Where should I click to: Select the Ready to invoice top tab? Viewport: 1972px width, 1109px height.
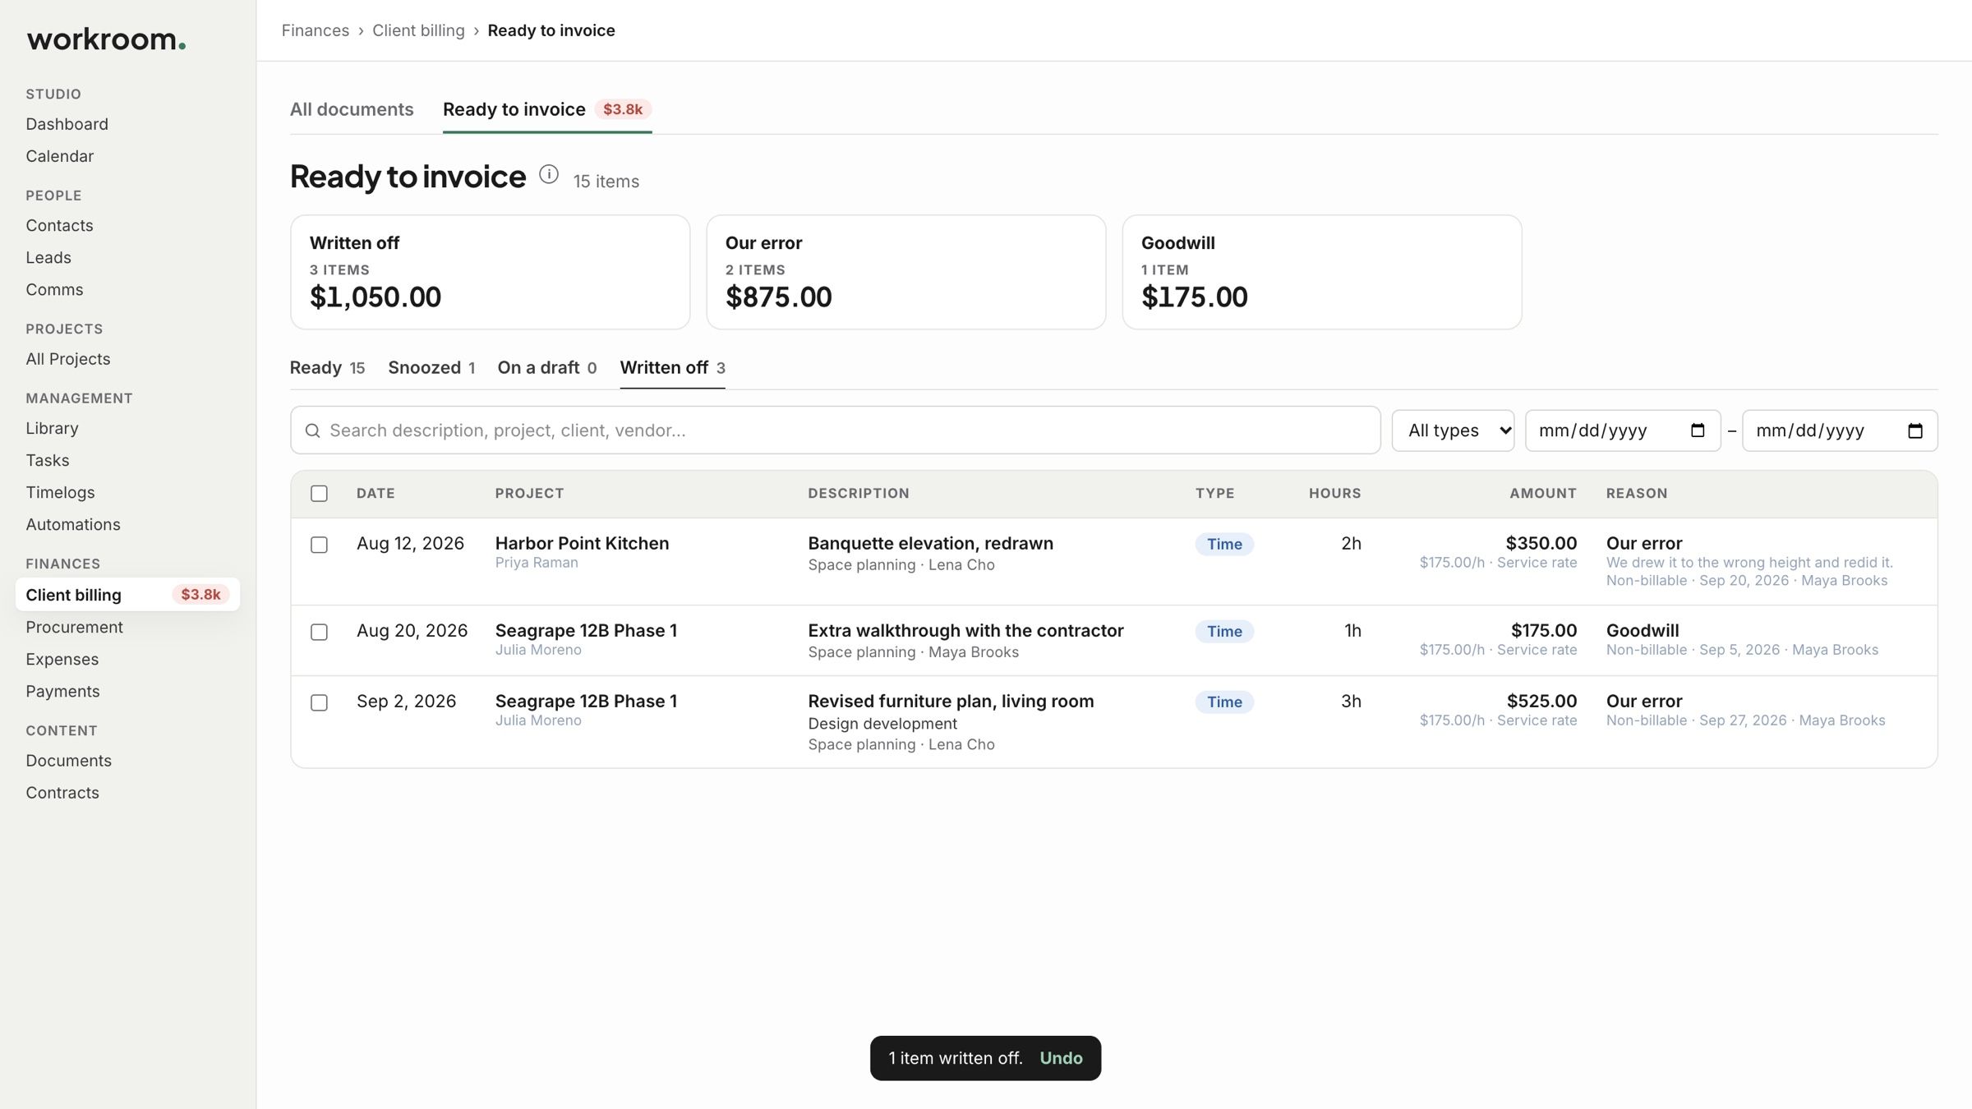(x=547, y=109)
